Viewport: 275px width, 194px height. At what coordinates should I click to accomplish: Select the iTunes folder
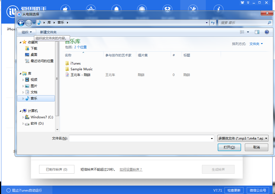coord(75,63)
